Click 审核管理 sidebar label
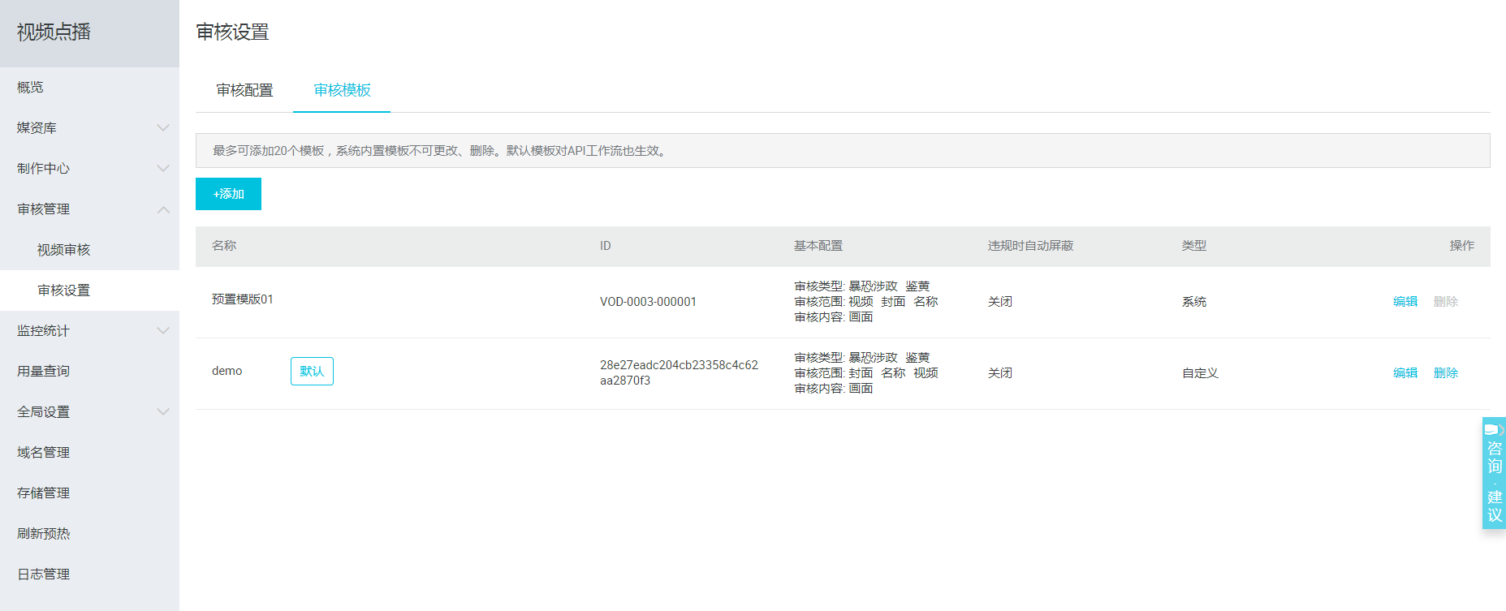Screen dimensions: 1506x611 click(43, 209)
